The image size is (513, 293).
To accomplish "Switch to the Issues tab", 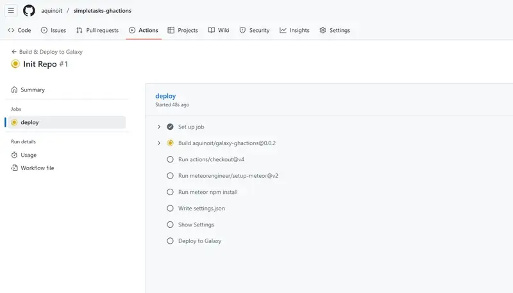I will pos(53,30).
